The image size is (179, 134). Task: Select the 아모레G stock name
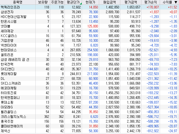click(7, 107)
